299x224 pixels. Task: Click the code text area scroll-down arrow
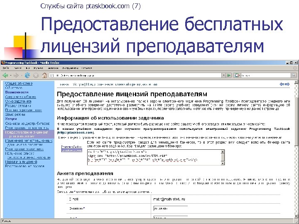(223, 163)
